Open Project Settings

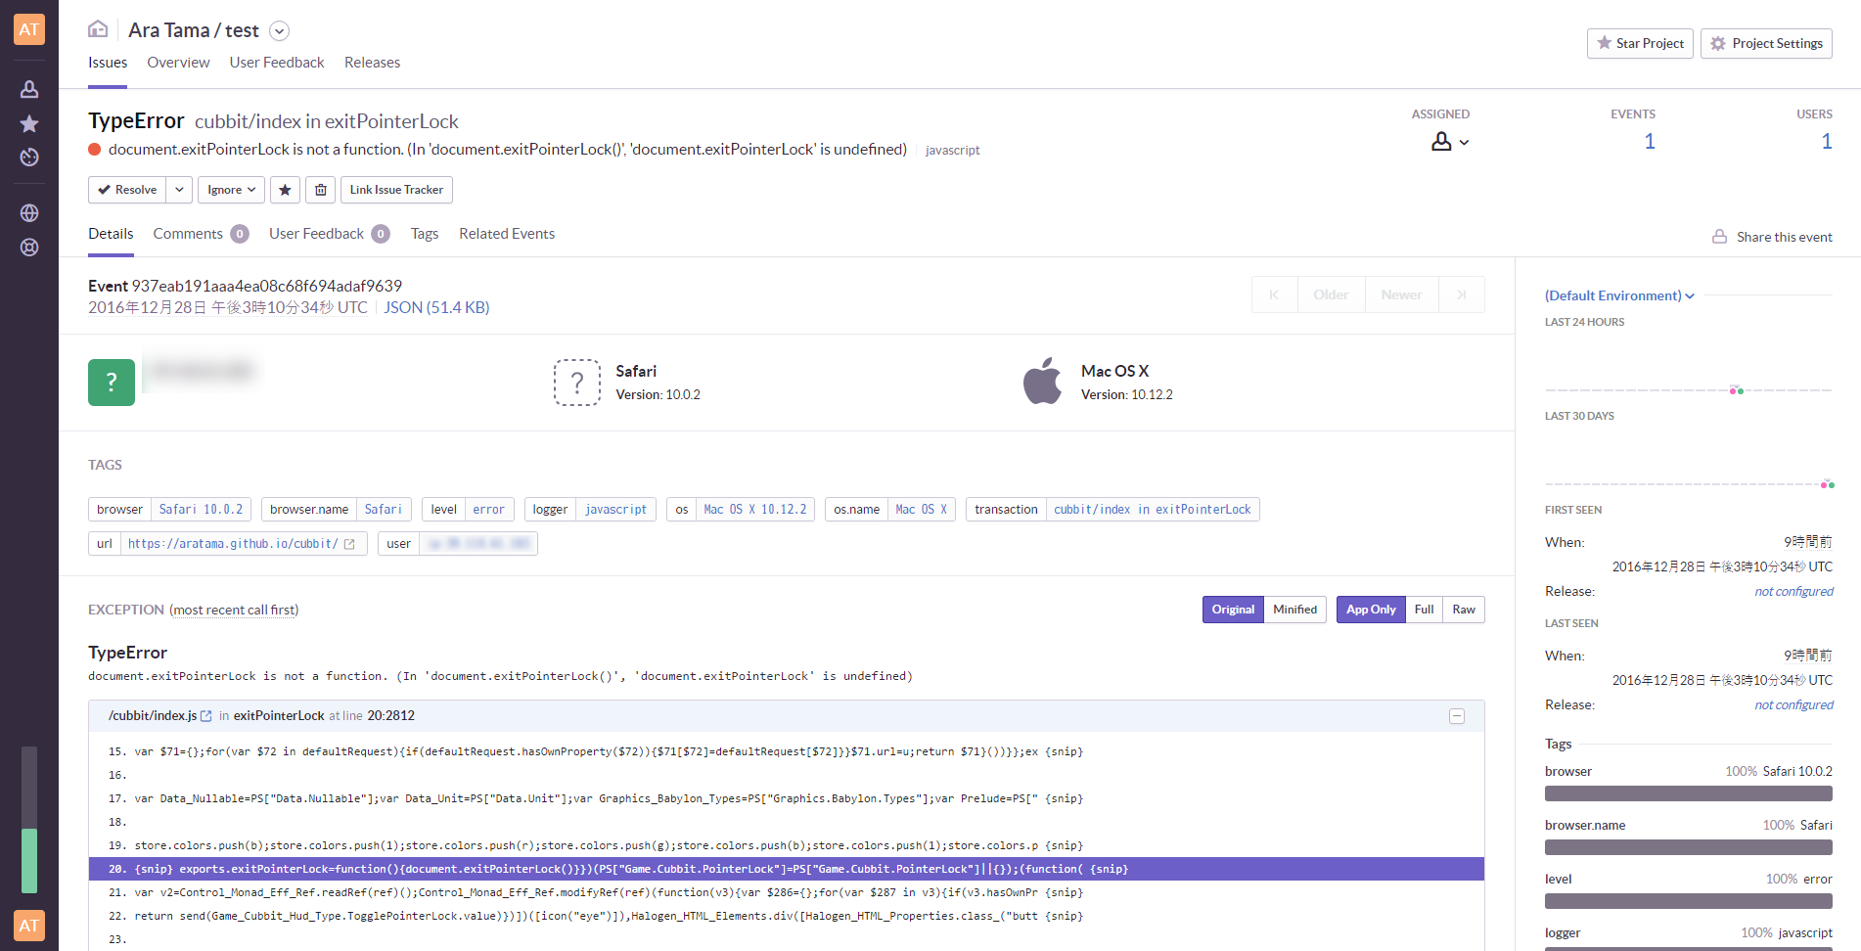(x=1766, y=43)
